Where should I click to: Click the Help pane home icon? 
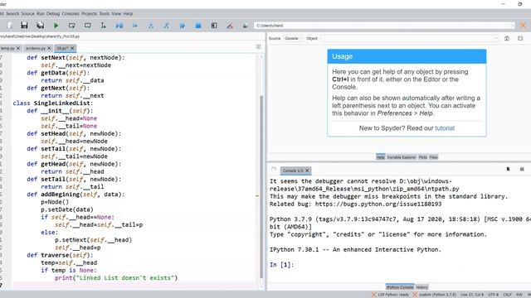point(507,39)
